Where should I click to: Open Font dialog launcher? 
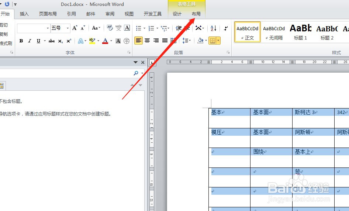click(x=129, y=52)
